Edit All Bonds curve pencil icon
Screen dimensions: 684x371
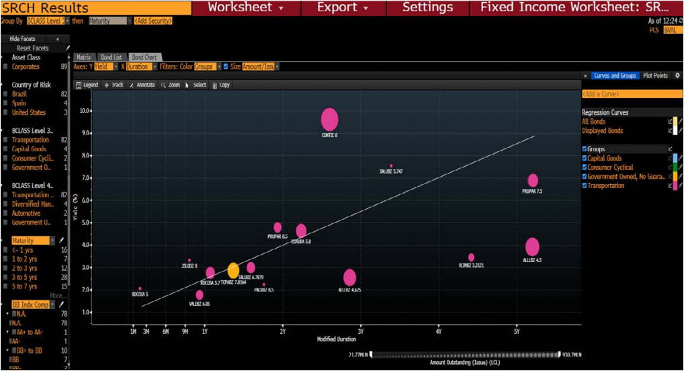pos(681,122)
